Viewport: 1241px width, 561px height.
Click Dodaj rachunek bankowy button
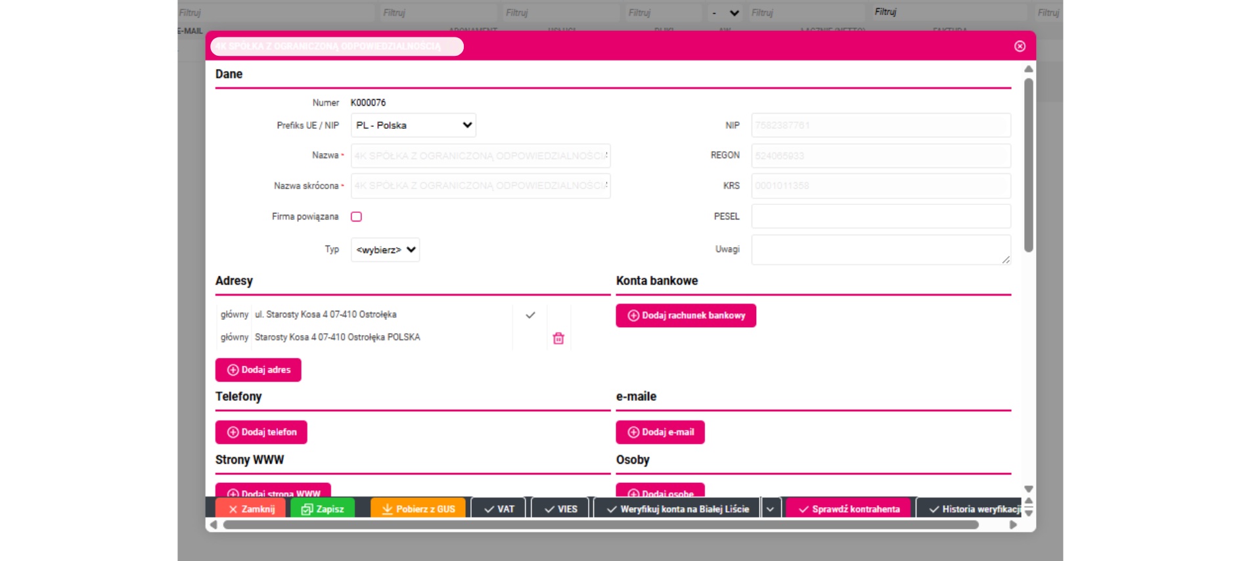pos(686,315)
